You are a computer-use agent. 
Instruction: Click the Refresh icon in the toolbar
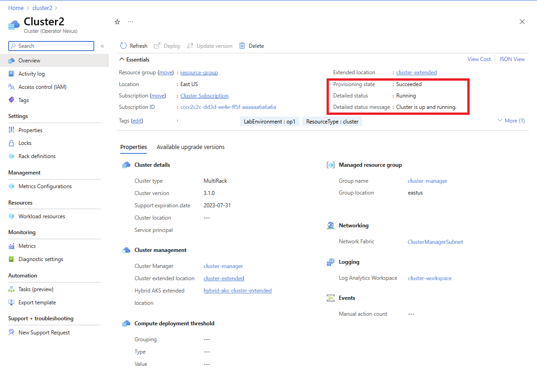[x=123, y=46]
